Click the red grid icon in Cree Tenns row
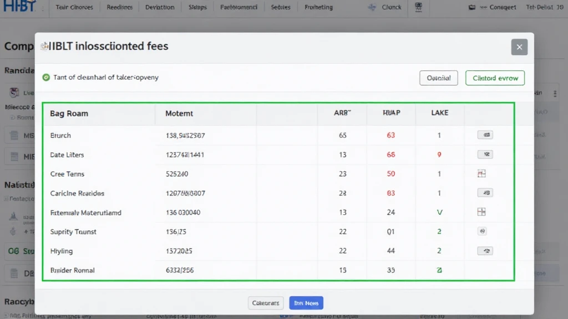Image resolution: width=568 pixels, height=319 pixels. (481, 174)
